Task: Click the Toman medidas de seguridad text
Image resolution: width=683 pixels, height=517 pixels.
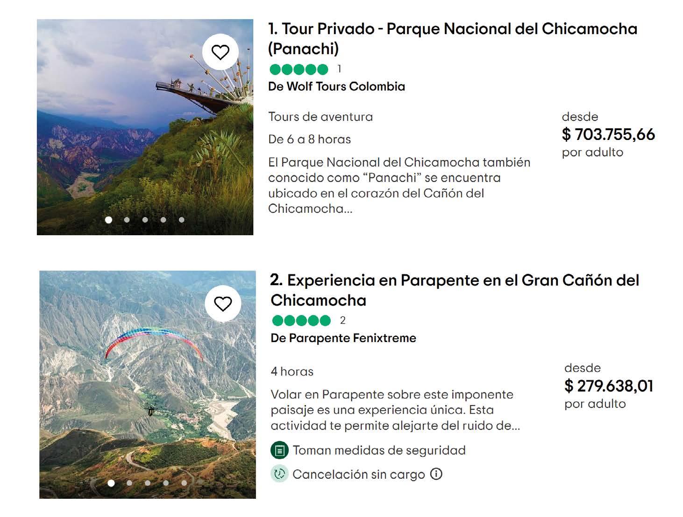Action: [379, 450]
